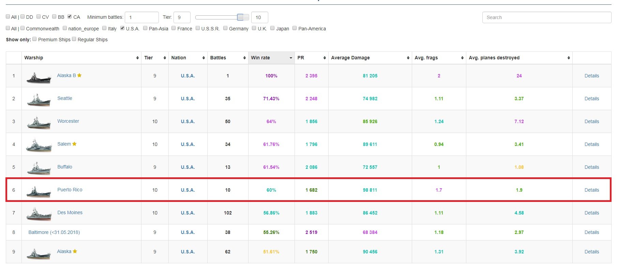
Task: Open Details link for Puerto Rico
Action: 591,190
